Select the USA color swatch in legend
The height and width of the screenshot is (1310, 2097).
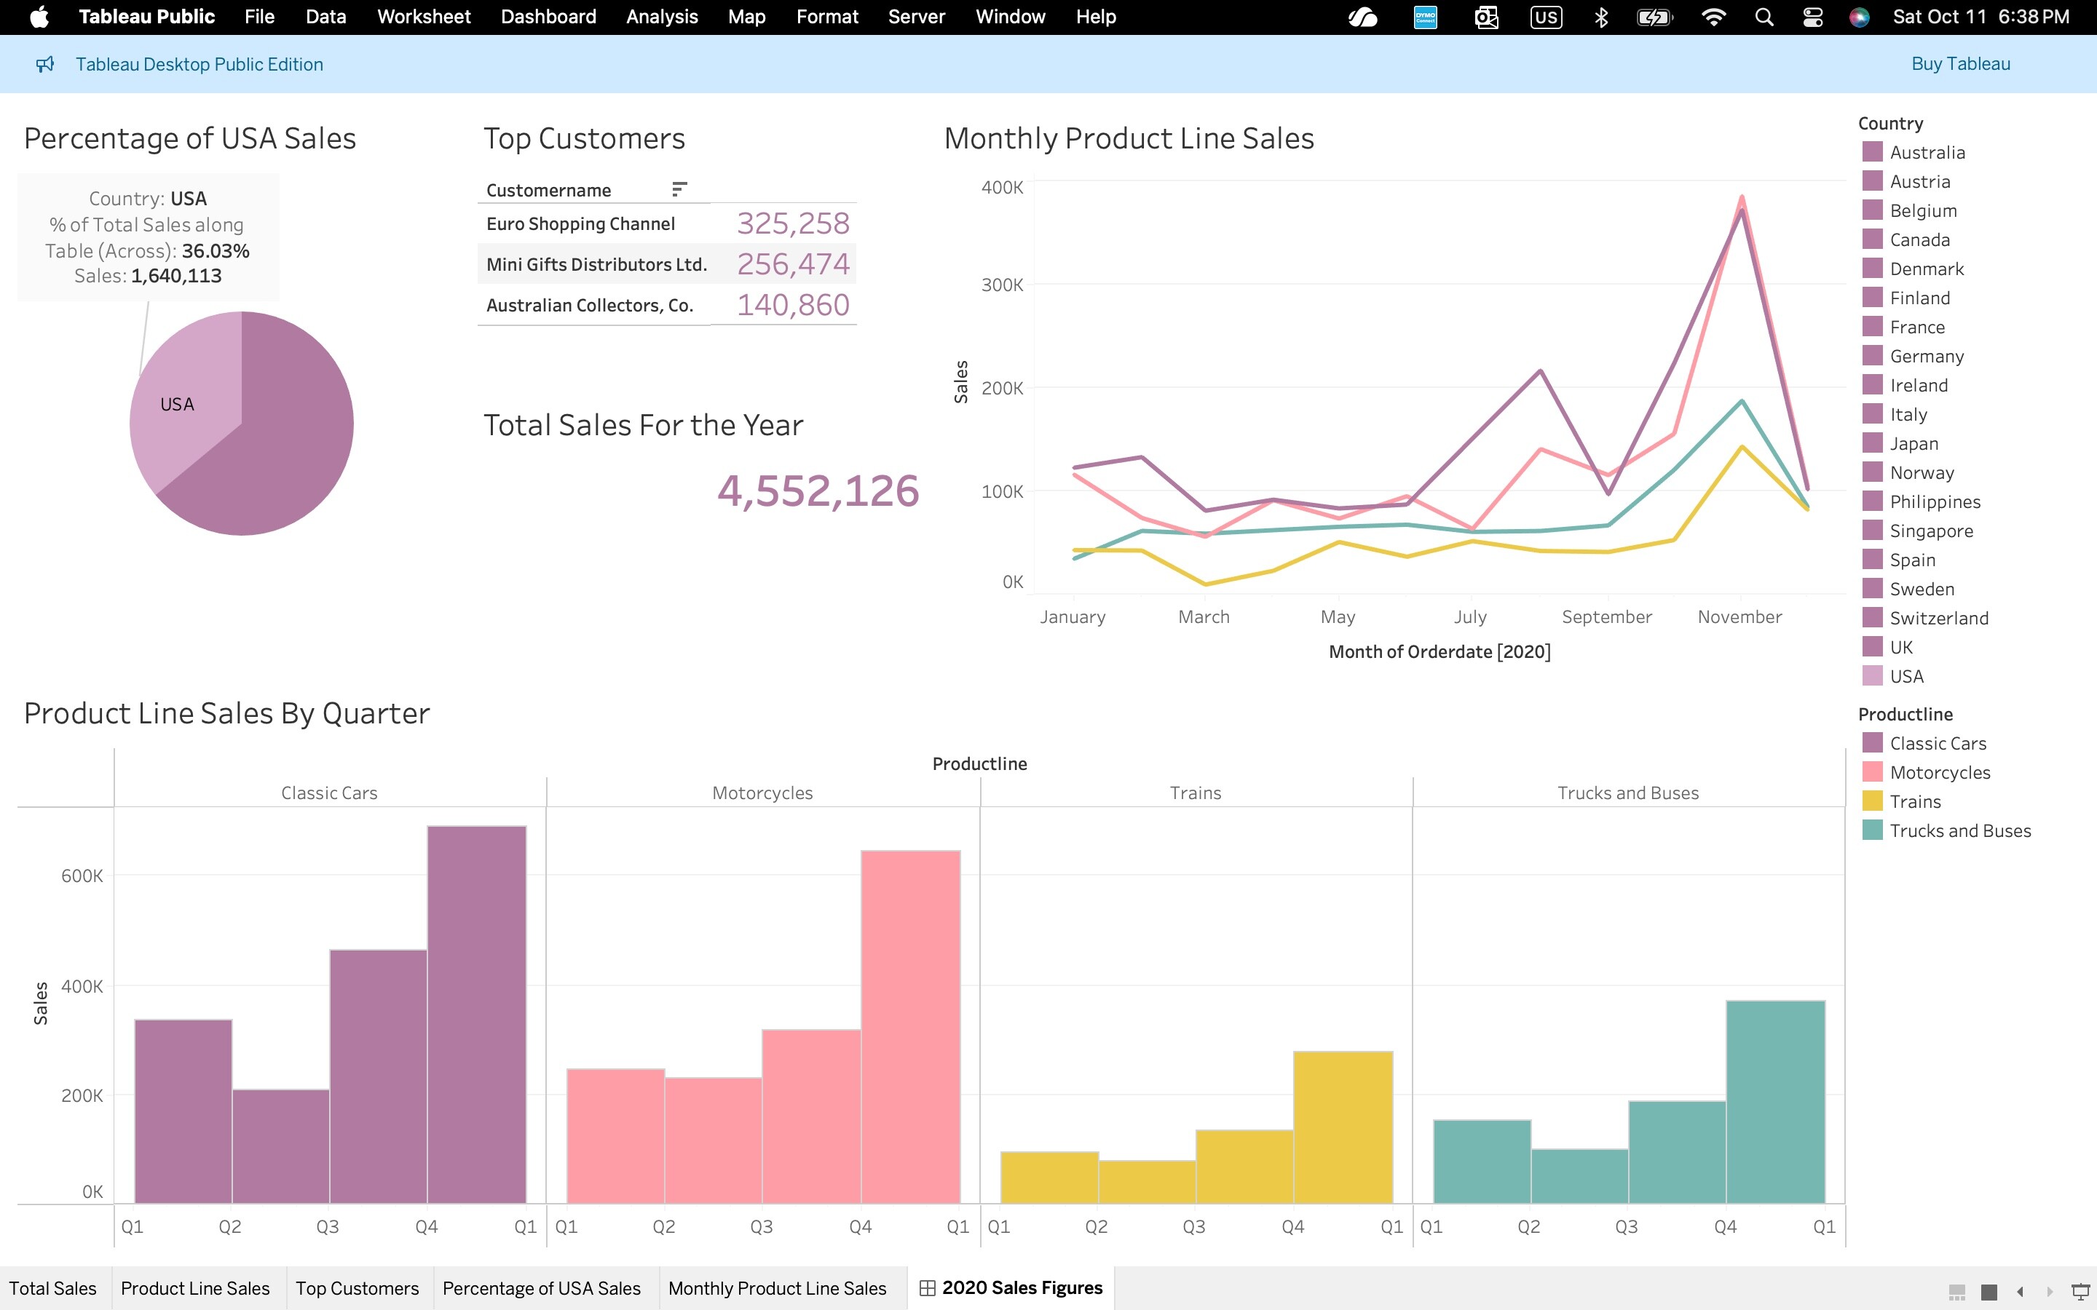point(1872,676)
